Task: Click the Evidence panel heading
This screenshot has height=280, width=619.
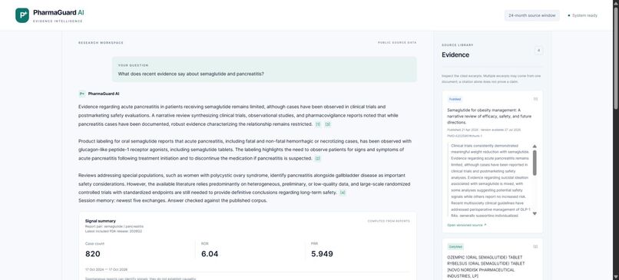Action: [455, 54]
